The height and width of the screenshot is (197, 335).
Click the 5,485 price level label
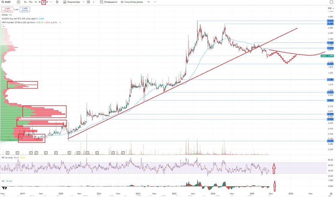click(330, 24)
